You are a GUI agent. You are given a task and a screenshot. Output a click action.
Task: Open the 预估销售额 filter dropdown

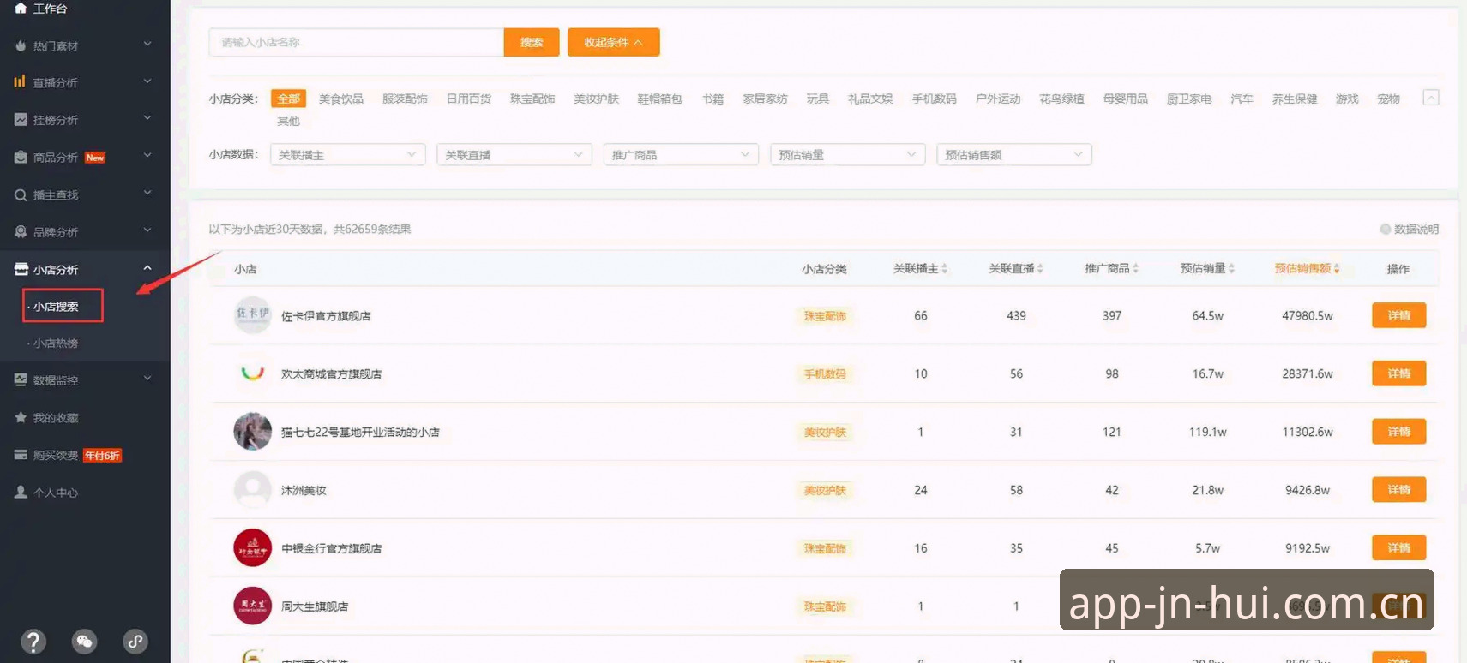click(x=1013, y=155)
